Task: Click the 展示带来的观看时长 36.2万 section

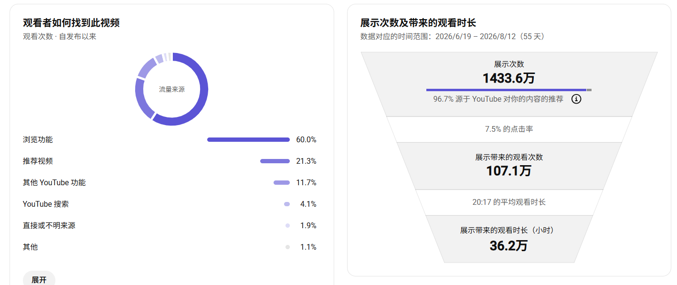Action: (x=509, y=239)
